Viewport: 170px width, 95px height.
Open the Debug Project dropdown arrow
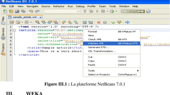coord(108,11)
